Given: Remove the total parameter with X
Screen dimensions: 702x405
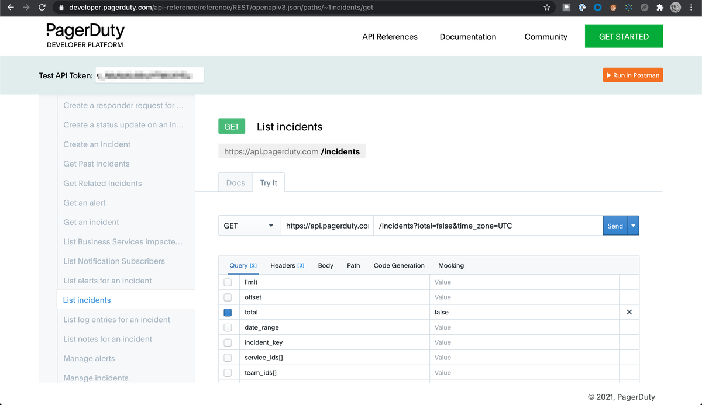Looking at the screenshot, I should pyautogui.click(x=629, y=312).
